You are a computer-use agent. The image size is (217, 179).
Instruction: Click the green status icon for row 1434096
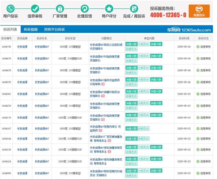[198, 173]
